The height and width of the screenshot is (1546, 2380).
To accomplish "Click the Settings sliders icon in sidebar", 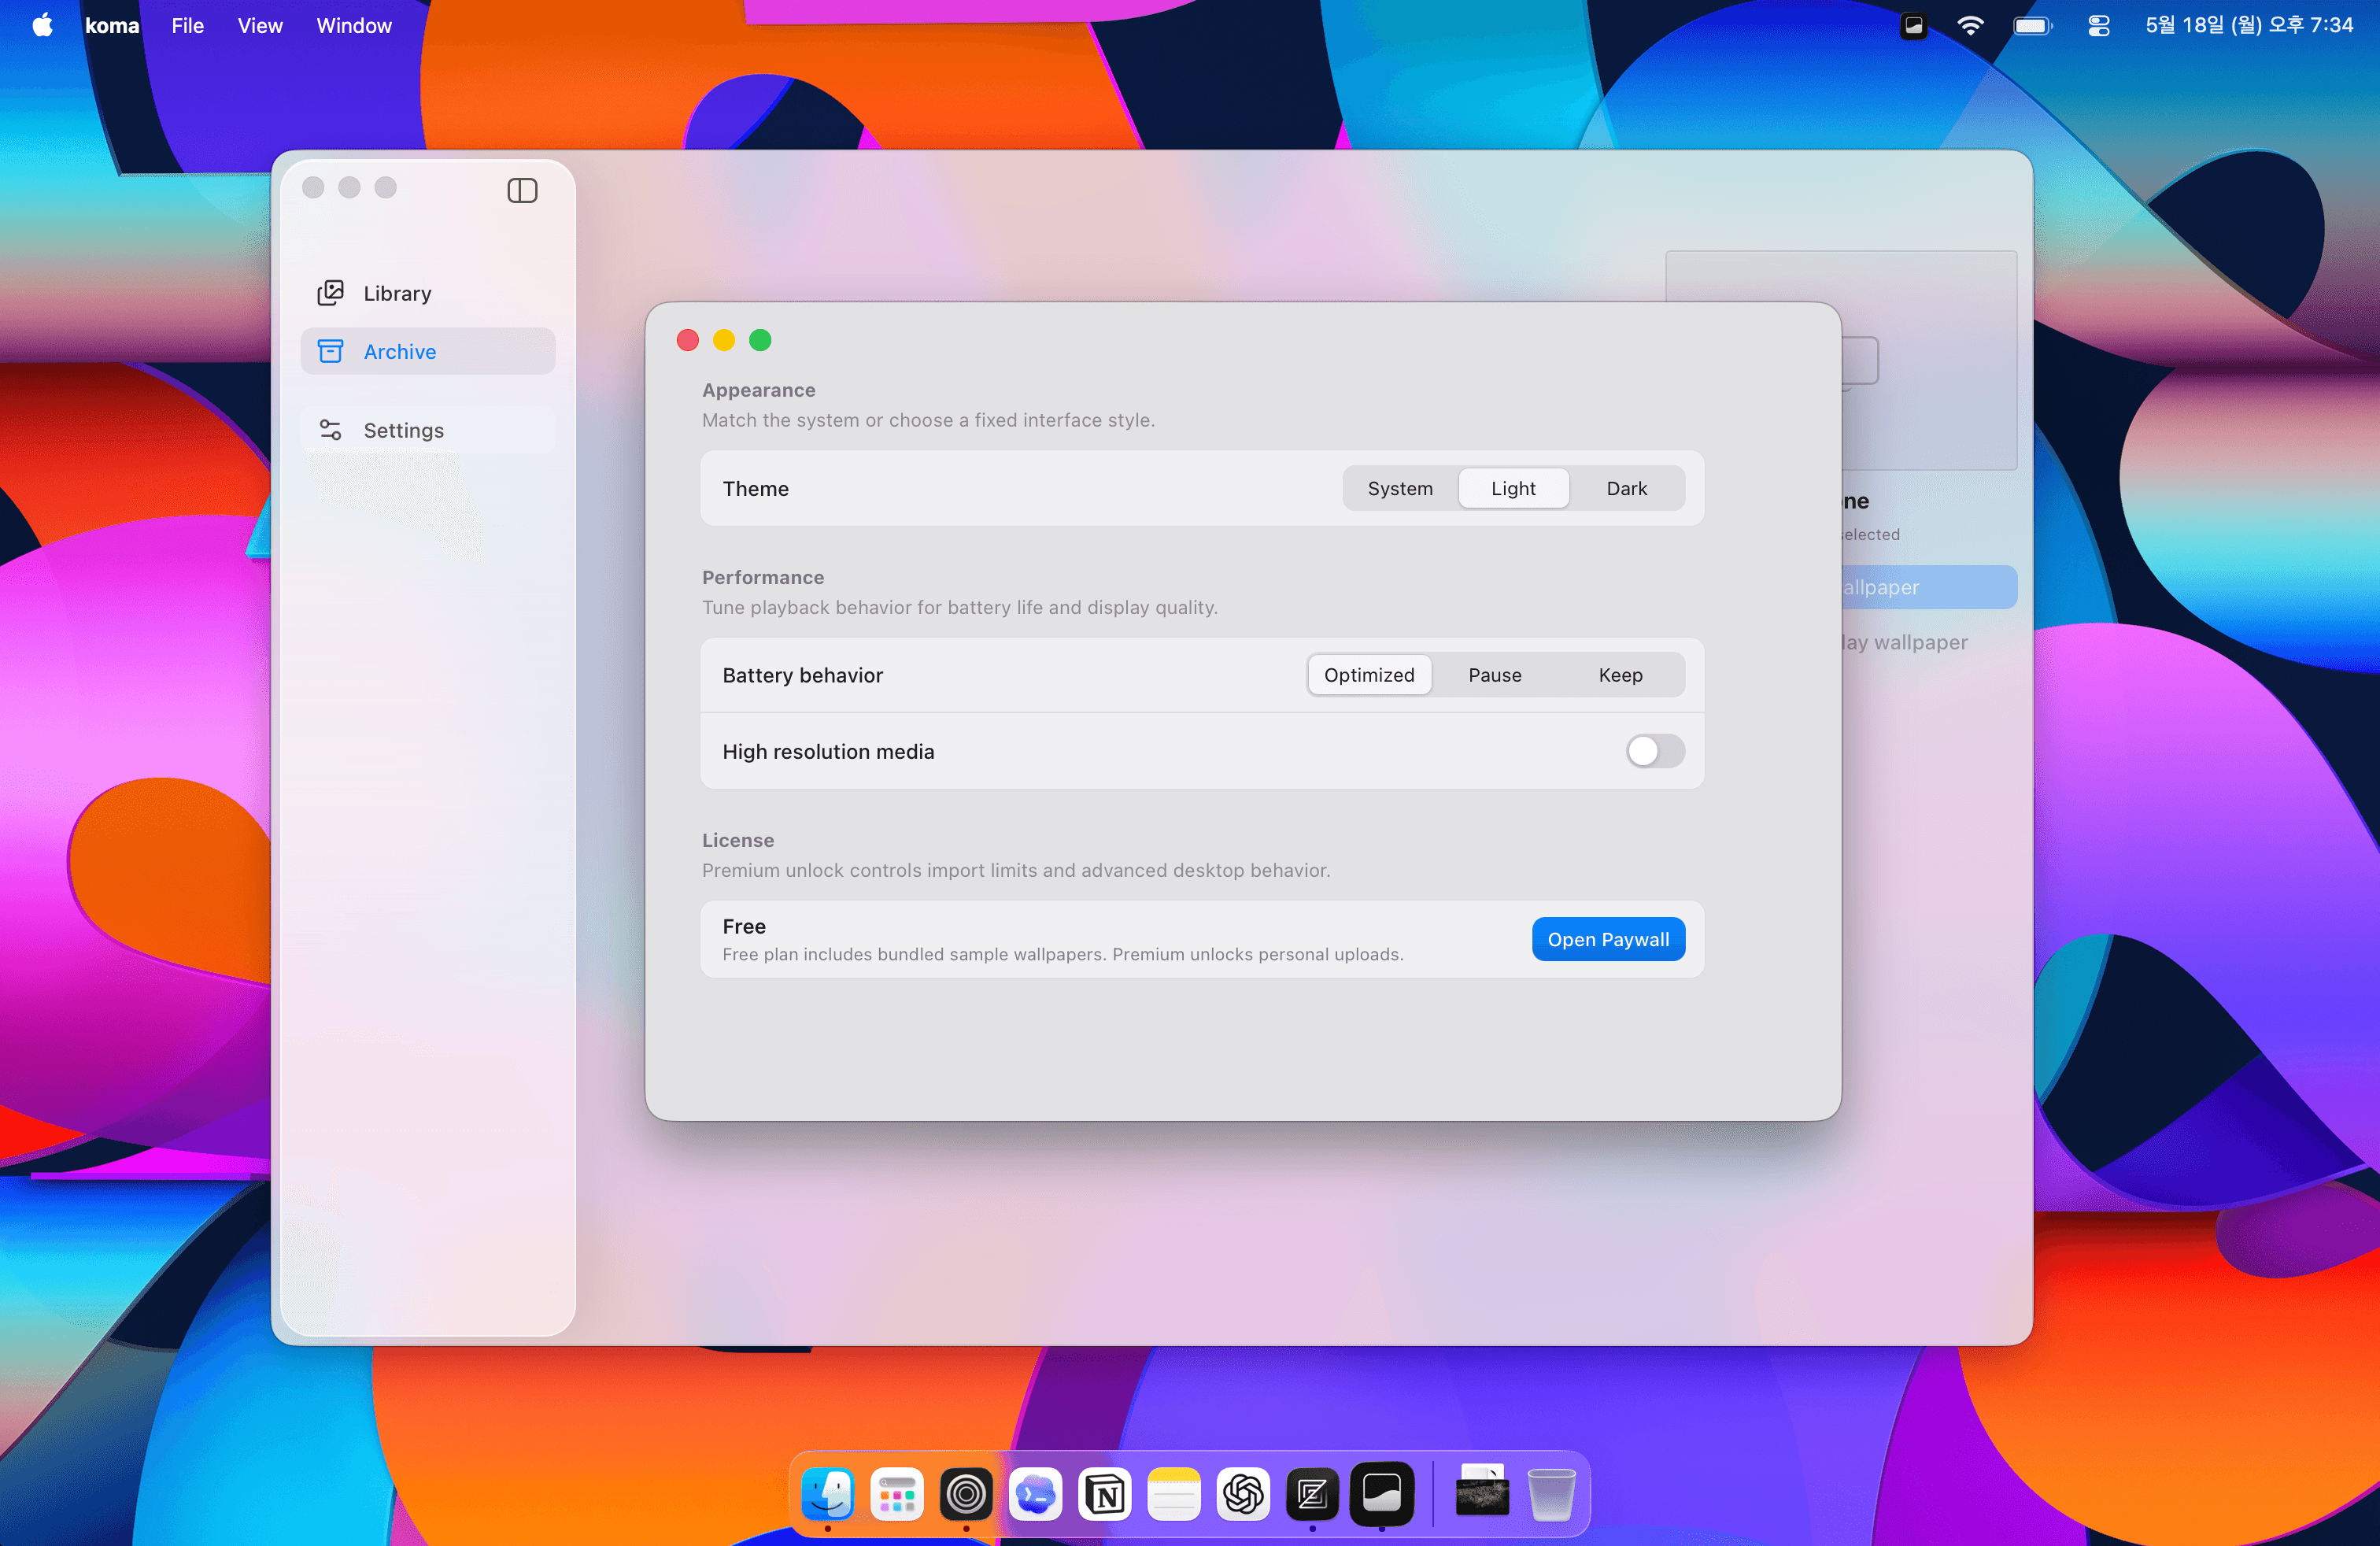I will tap(330, 430).
